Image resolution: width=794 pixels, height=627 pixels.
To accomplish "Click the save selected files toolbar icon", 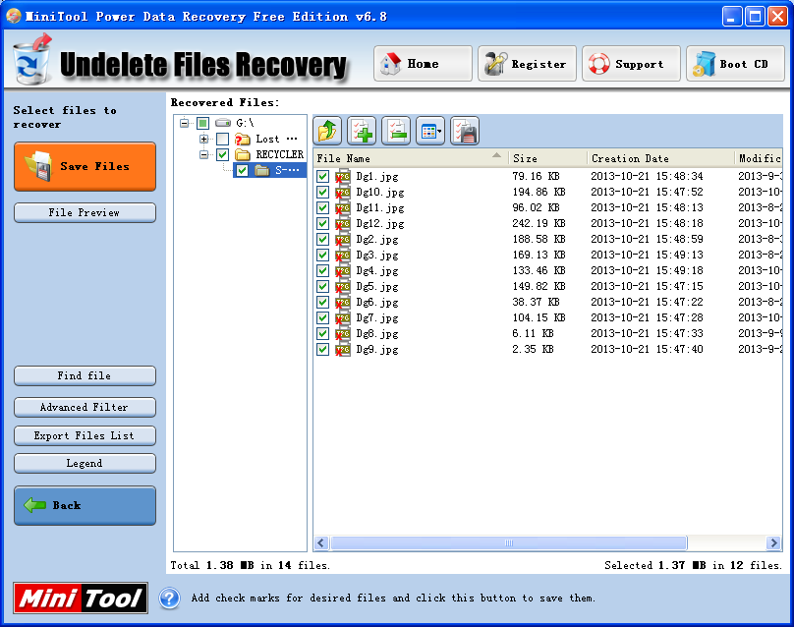I will 465,131.
